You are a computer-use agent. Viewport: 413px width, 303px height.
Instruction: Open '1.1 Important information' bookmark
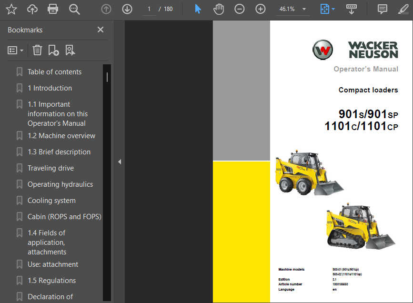click(58, 114)
